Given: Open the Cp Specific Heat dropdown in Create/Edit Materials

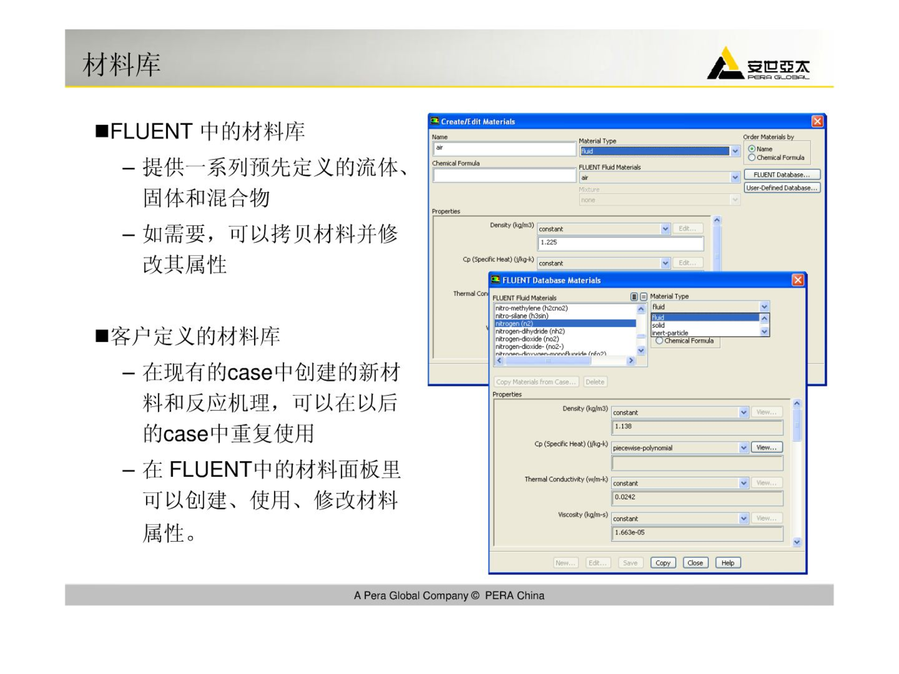Looking at the screenshot, I should pos(665,263).
